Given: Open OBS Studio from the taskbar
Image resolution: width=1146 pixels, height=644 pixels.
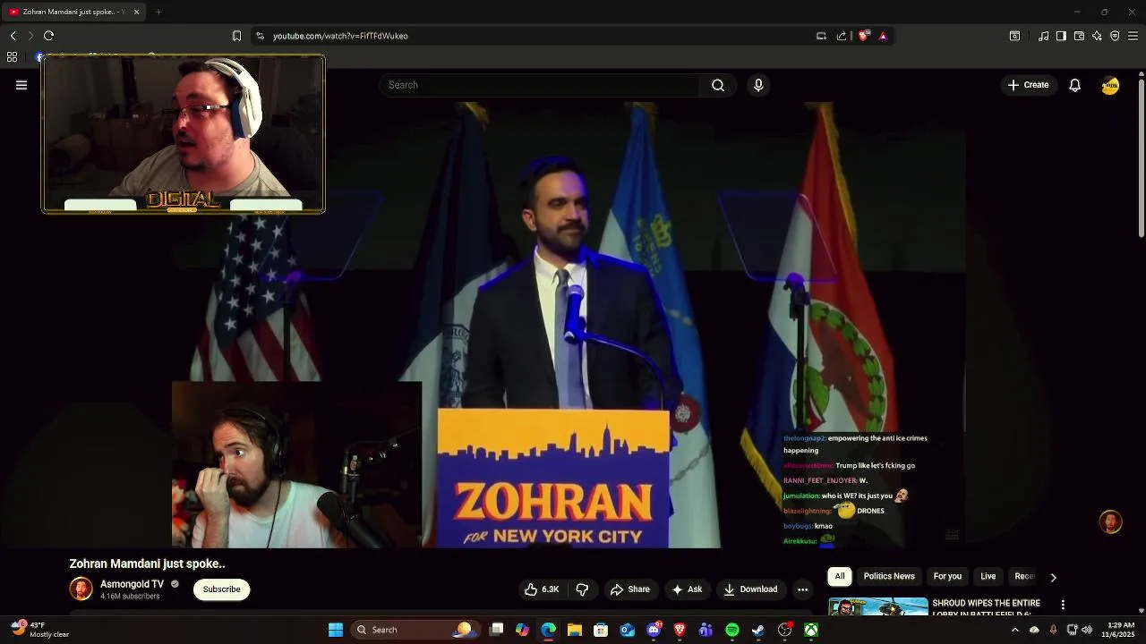Looking at the screenshot, I should pos(785,630).
